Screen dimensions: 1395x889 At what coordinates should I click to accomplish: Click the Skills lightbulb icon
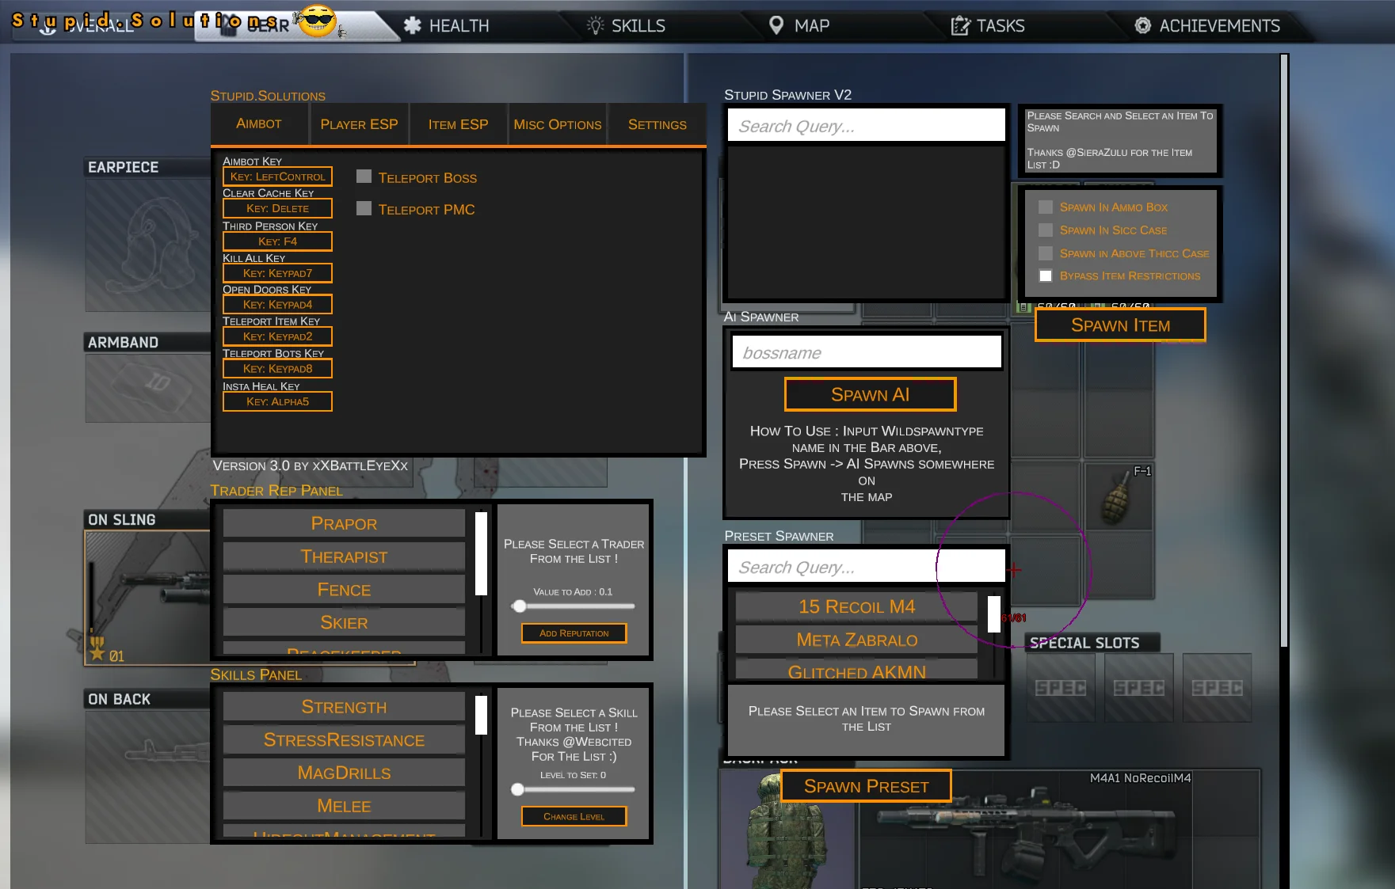[x=595, y=25]
